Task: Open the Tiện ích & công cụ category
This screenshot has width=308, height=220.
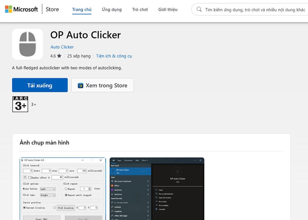Action: coord(114,56)
